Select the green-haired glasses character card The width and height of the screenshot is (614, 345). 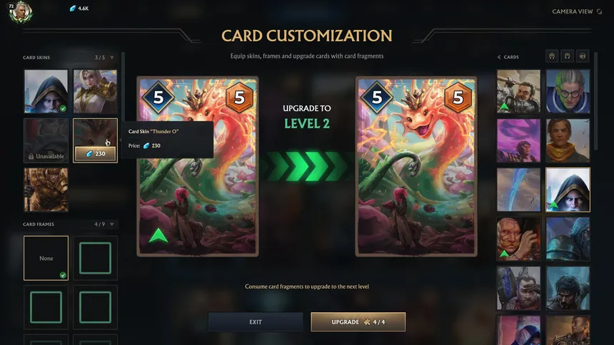tap(568, 91)
